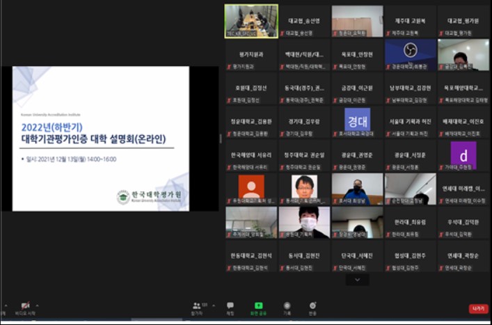Expand video options arrow beside camera
This screenshot has height=325, width=492.
pyautogui.click(x=36, y=305)
